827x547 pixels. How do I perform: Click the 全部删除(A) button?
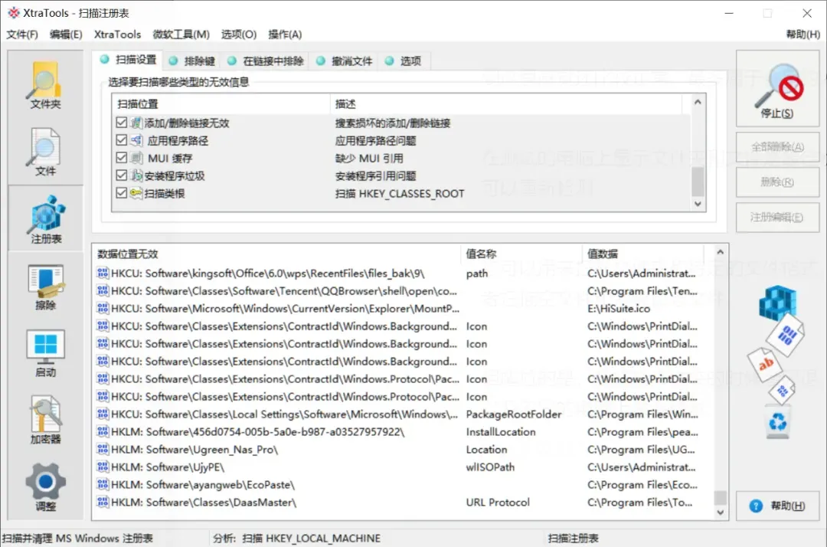coord(777,146)
